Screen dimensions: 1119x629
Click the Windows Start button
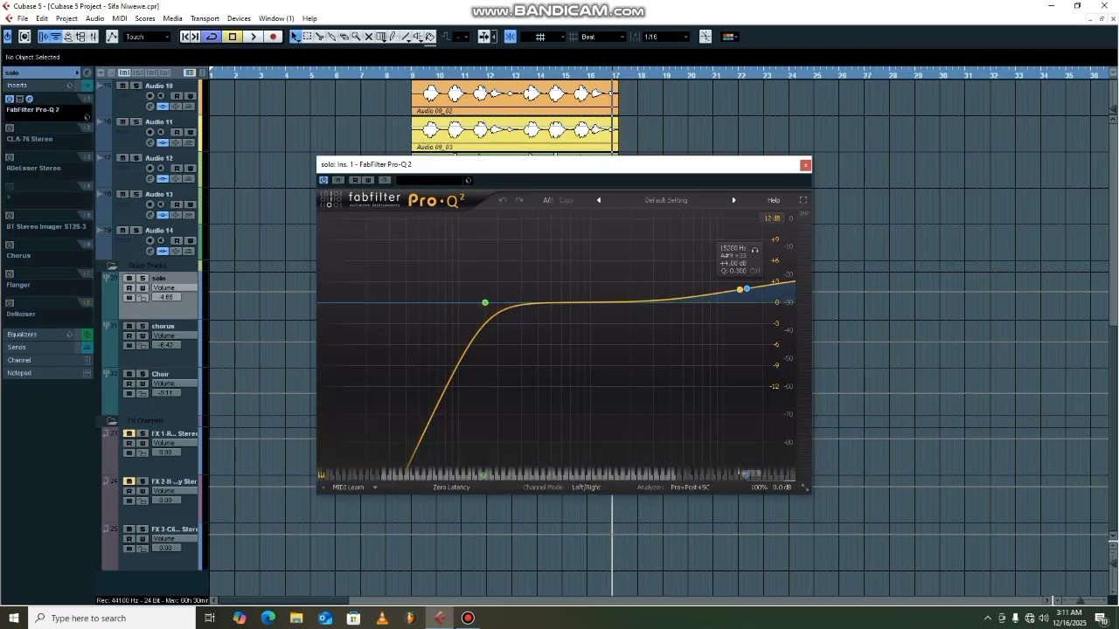pyautogui.click(x=14, y=619)
